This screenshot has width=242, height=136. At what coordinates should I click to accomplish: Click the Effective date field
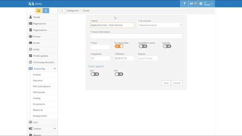coord(124,58)
